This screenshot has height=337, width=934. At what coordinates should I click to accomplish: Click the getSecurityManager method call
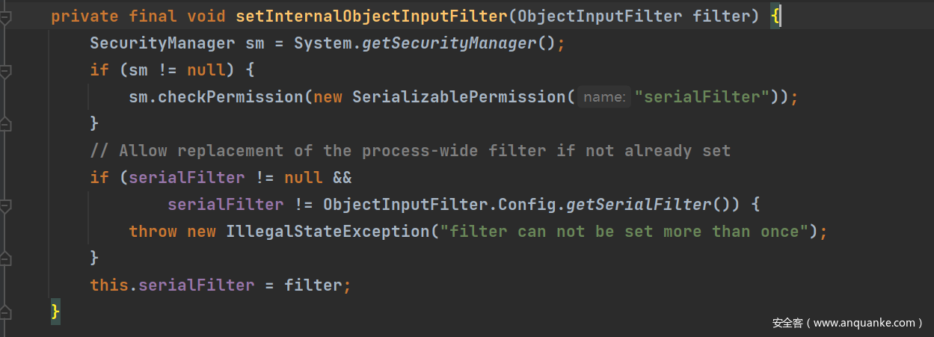tap(449, 43)
